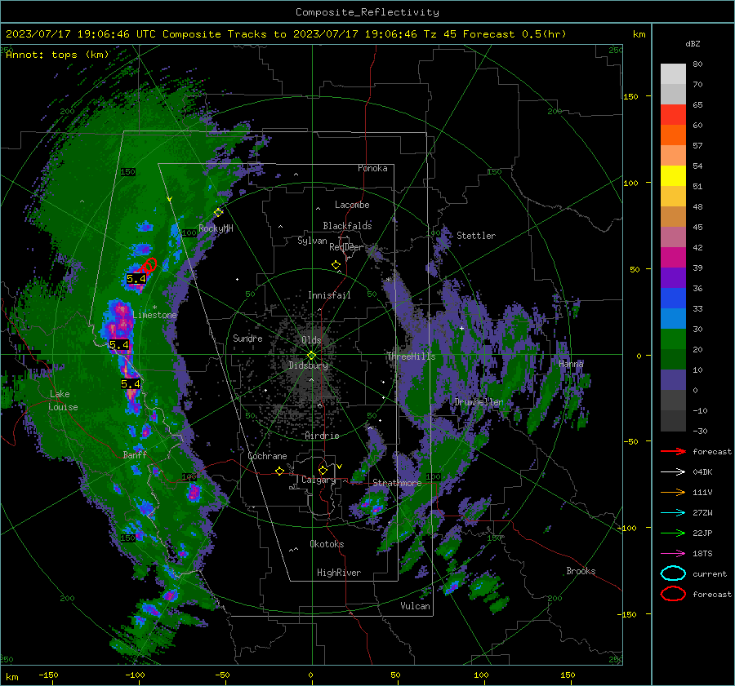Click the red forecast arrow in legend
The image size is (735, 686).
[673, 451]
